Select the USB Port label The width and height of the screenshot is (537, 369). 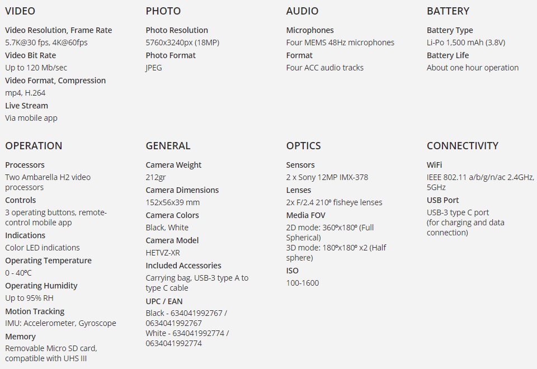(x=442, y=200)
